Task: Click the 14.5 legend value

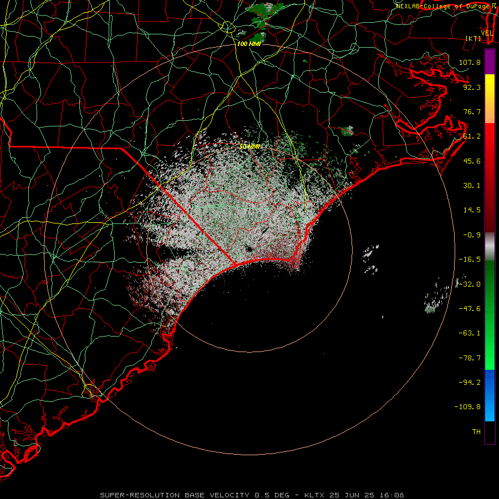Action: tap(472, 210)
